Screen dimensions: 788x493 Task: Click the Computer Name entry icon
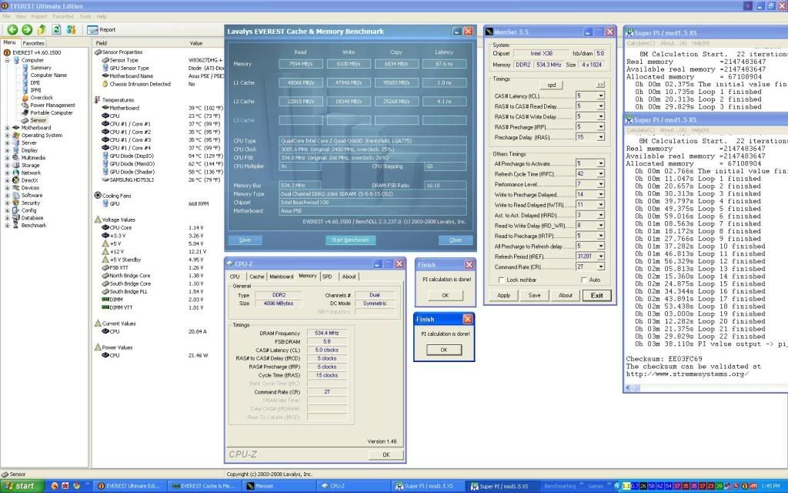pyautogui.click(x=25, y=75)
